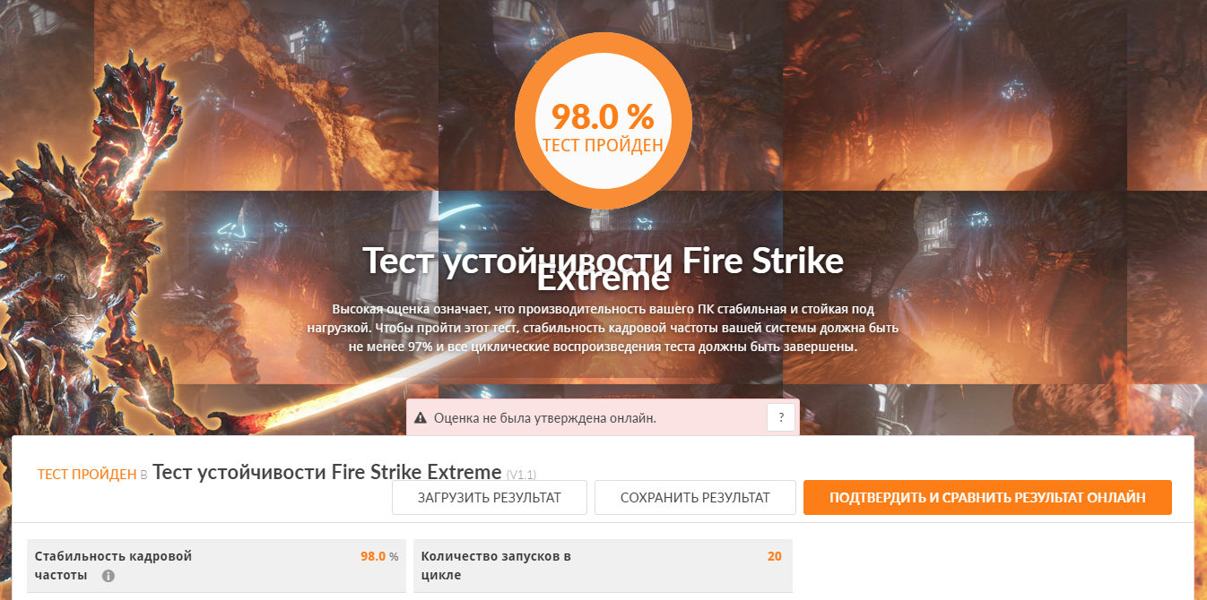Screen dimensions: 1207x600
Task: Select the large Fire Strike Extreme banner title
Action: tap(603, 269)
